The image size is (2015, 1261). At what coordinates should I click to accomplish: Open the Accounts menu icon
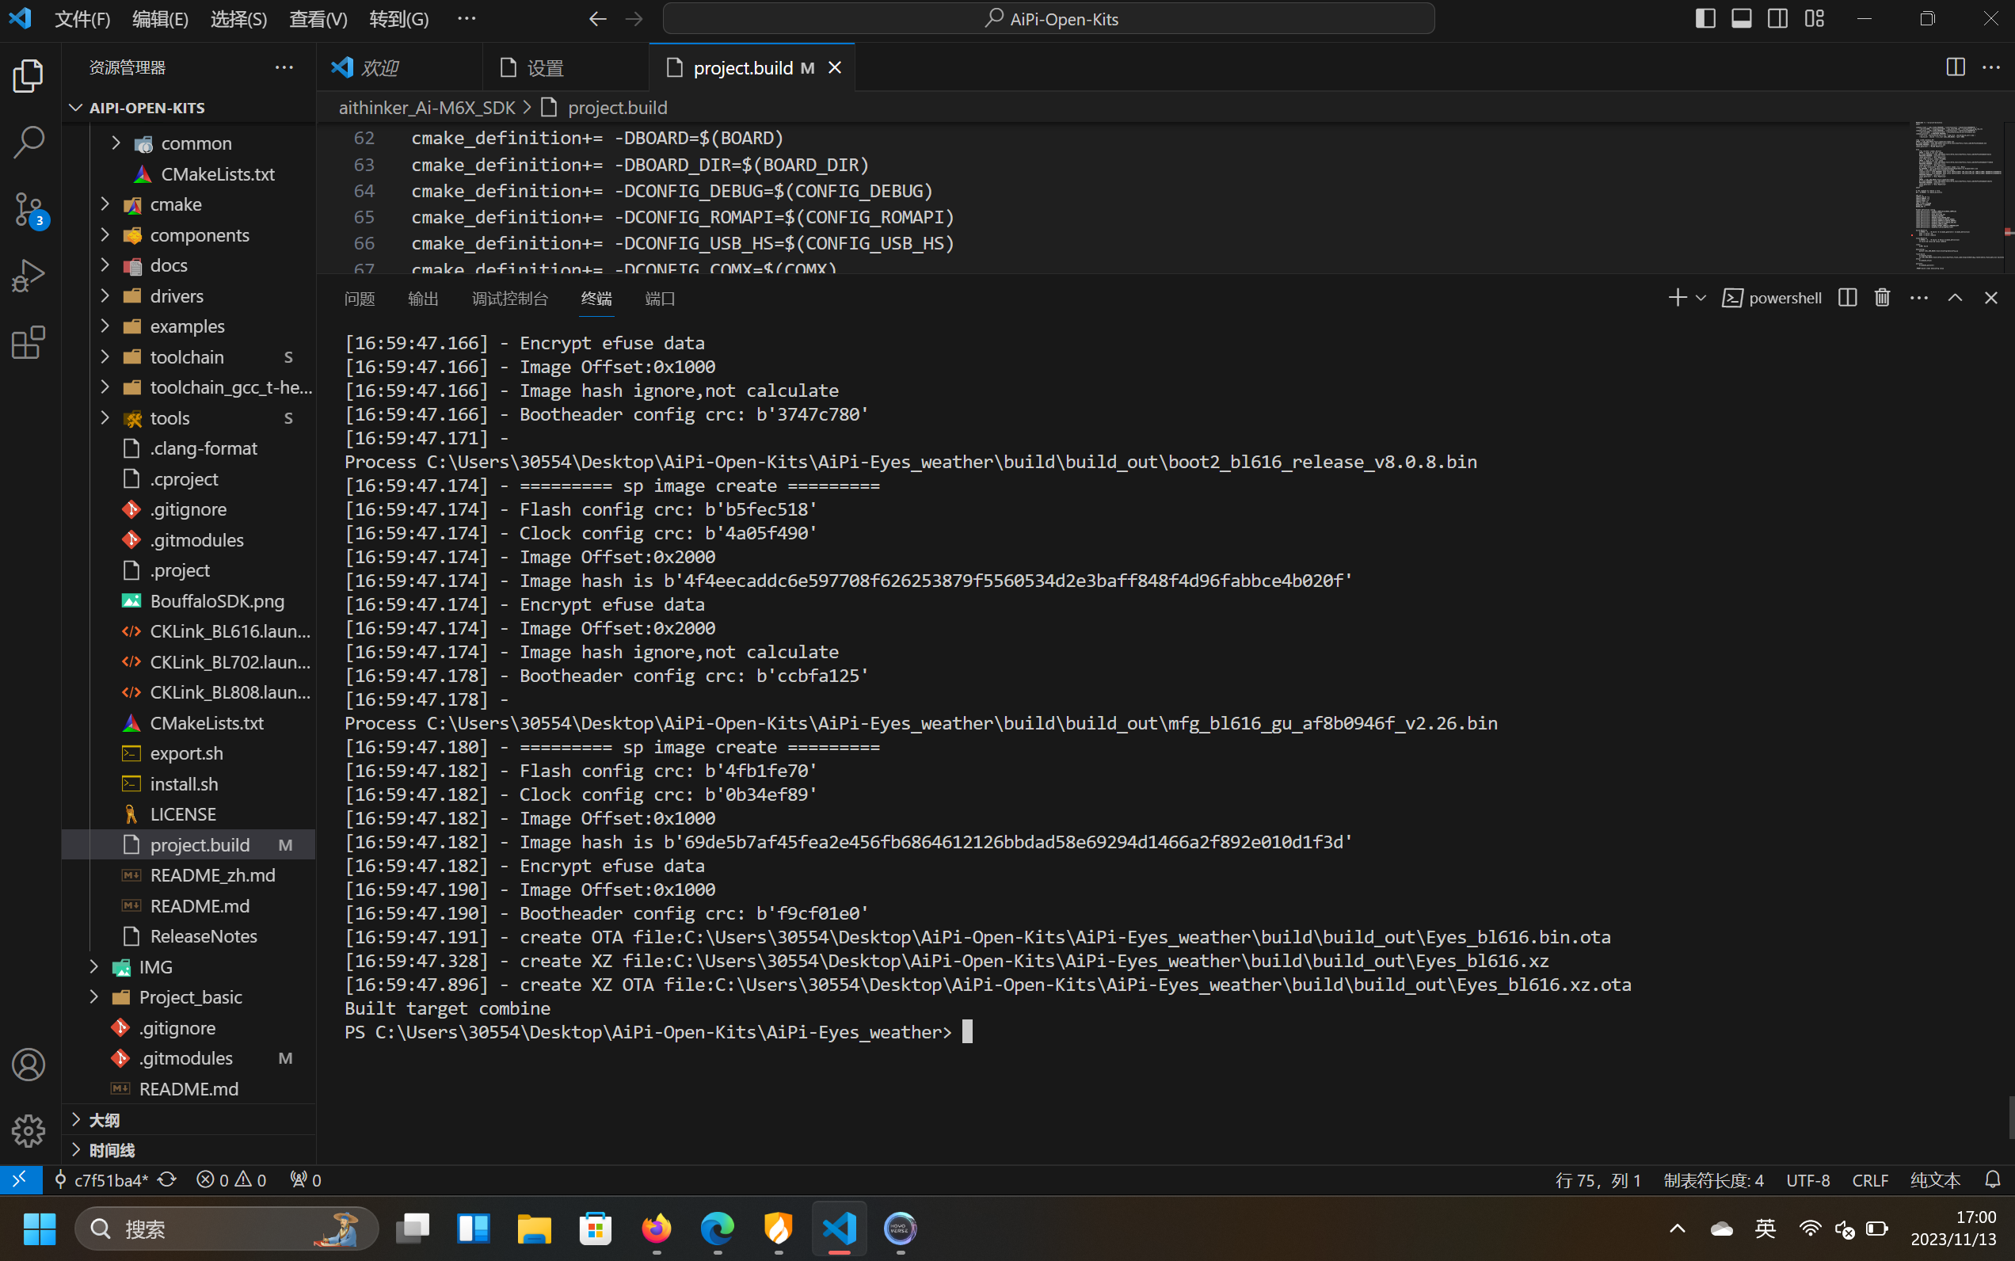pyautogui.click(x=29, y=1065)
